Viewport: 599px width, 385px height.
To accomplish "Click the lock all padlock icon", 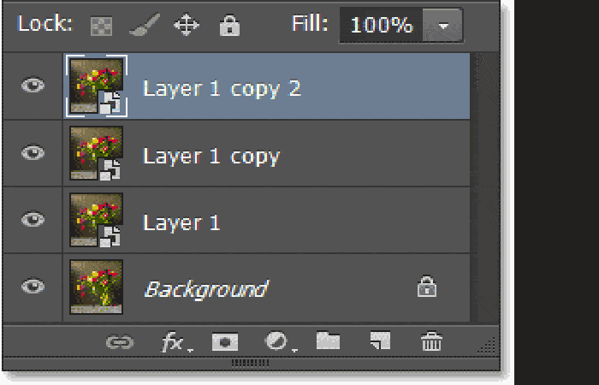I will click(x=229, y=26).
